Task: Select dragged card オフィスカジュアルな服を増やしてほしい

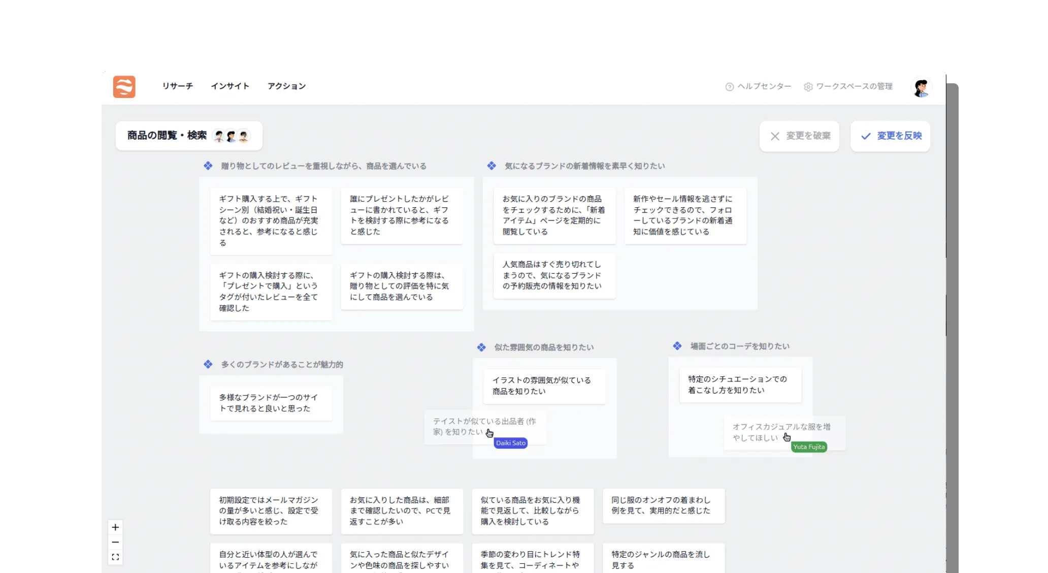Action: click(x=784, y=433)
